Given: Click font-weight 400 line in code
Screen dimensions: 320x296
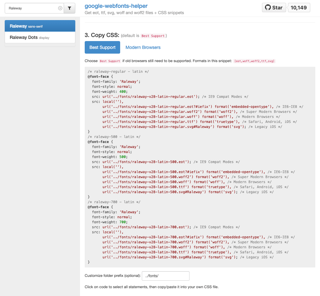Looking at the screenshot, I should point(110,92).
